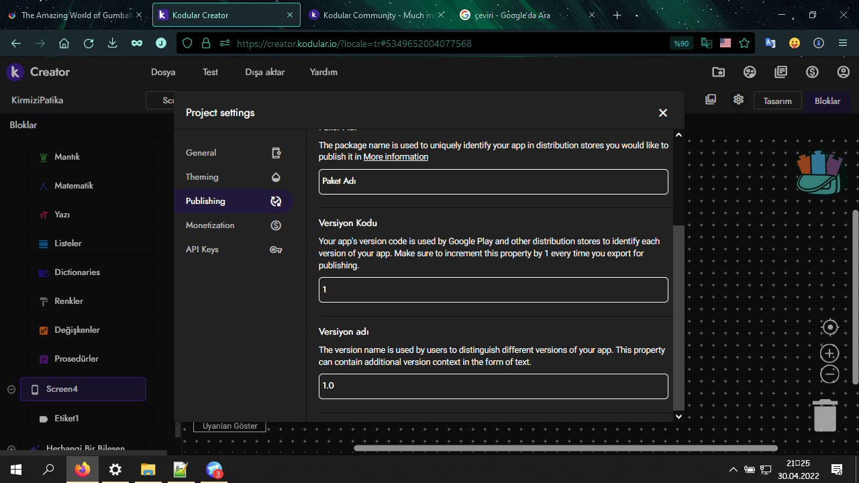Open the Renkler blocks category
The width and height of the screenshot is (859, 483).
(91, 301)
